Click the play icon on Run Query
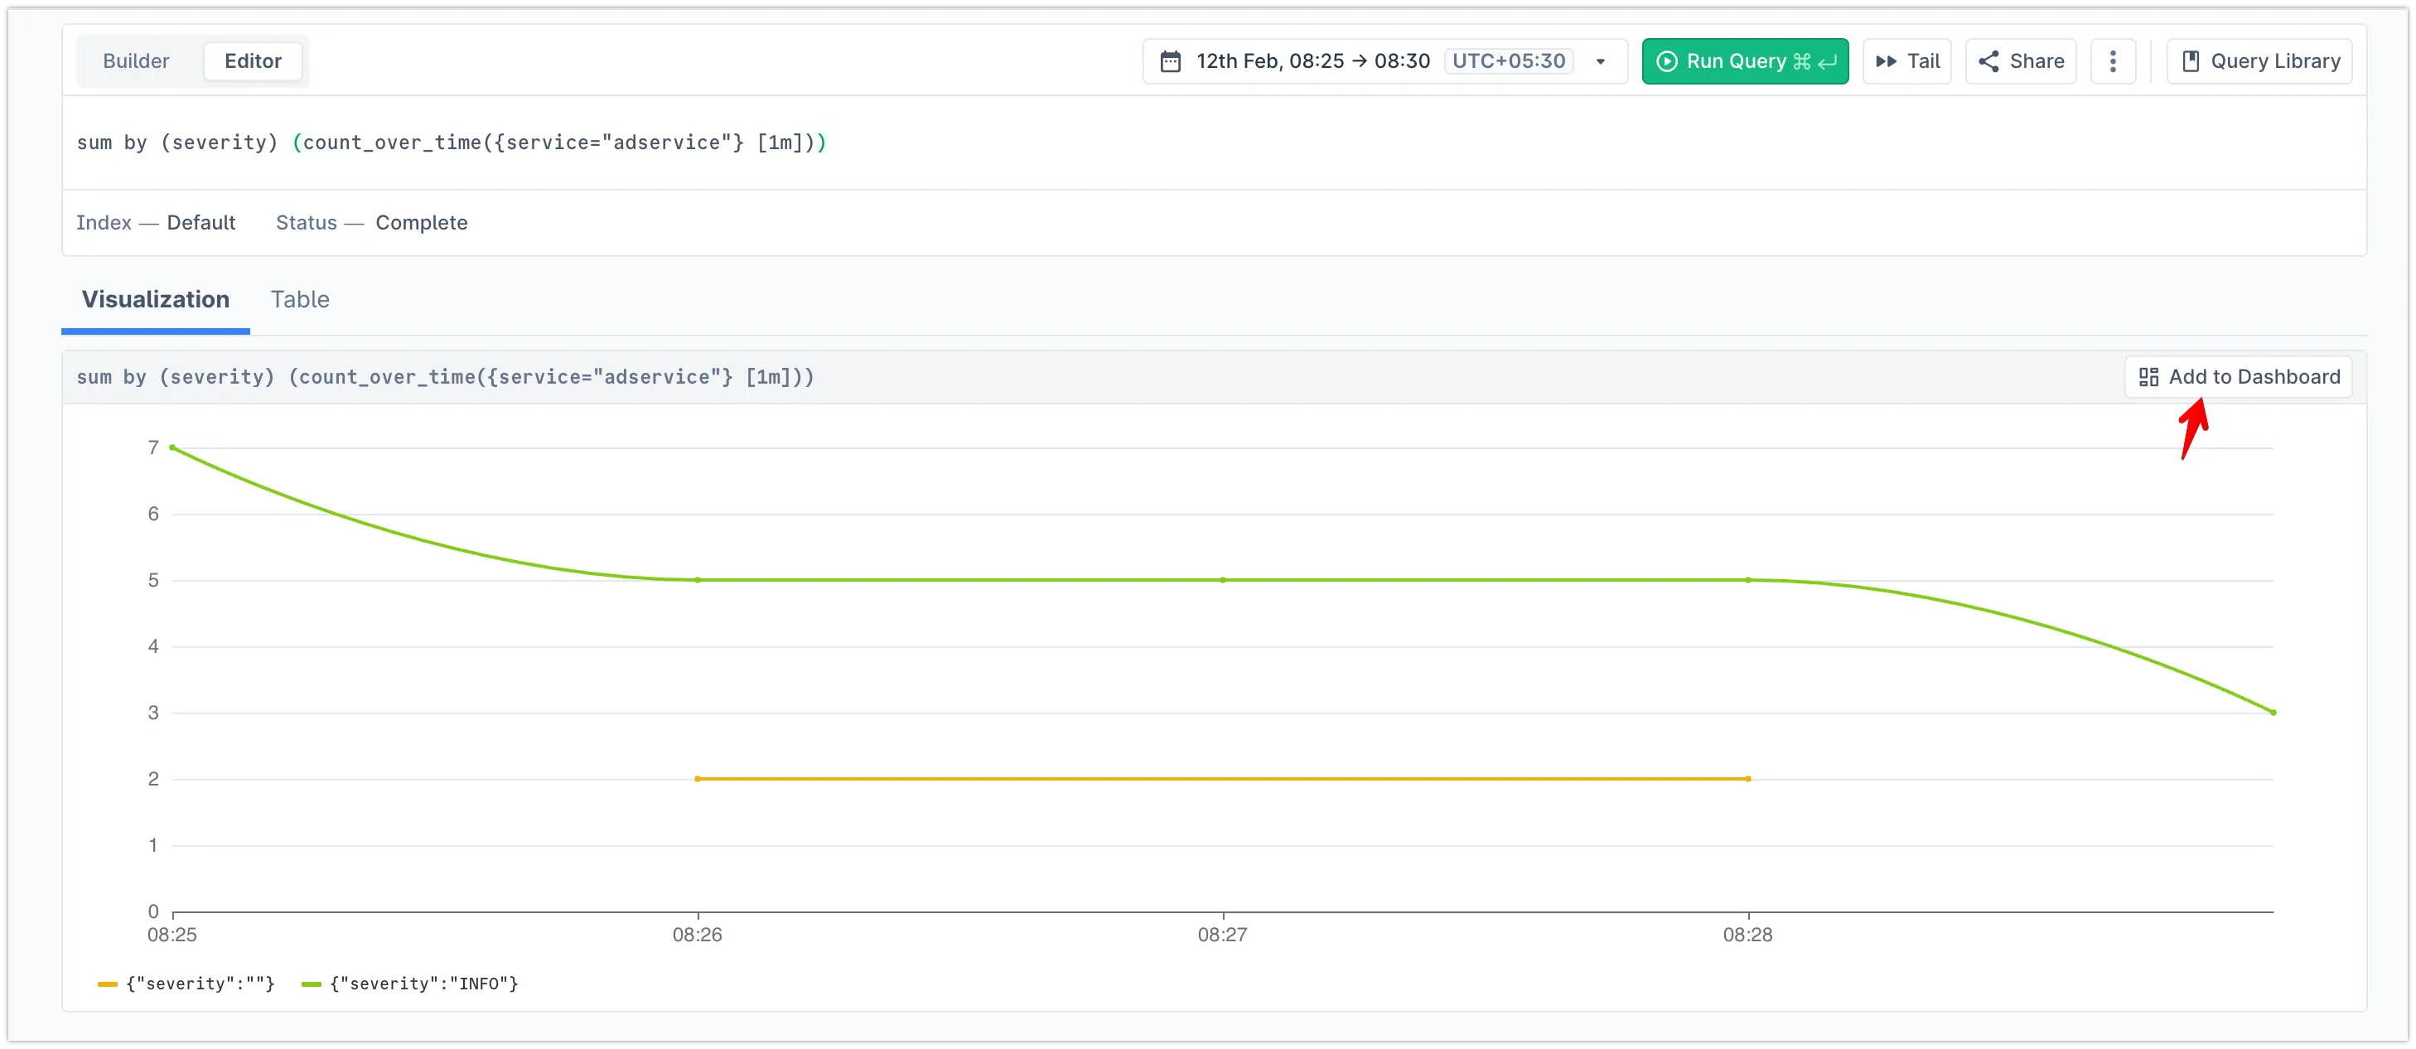The image size is (2416, 1049). 1665,62
